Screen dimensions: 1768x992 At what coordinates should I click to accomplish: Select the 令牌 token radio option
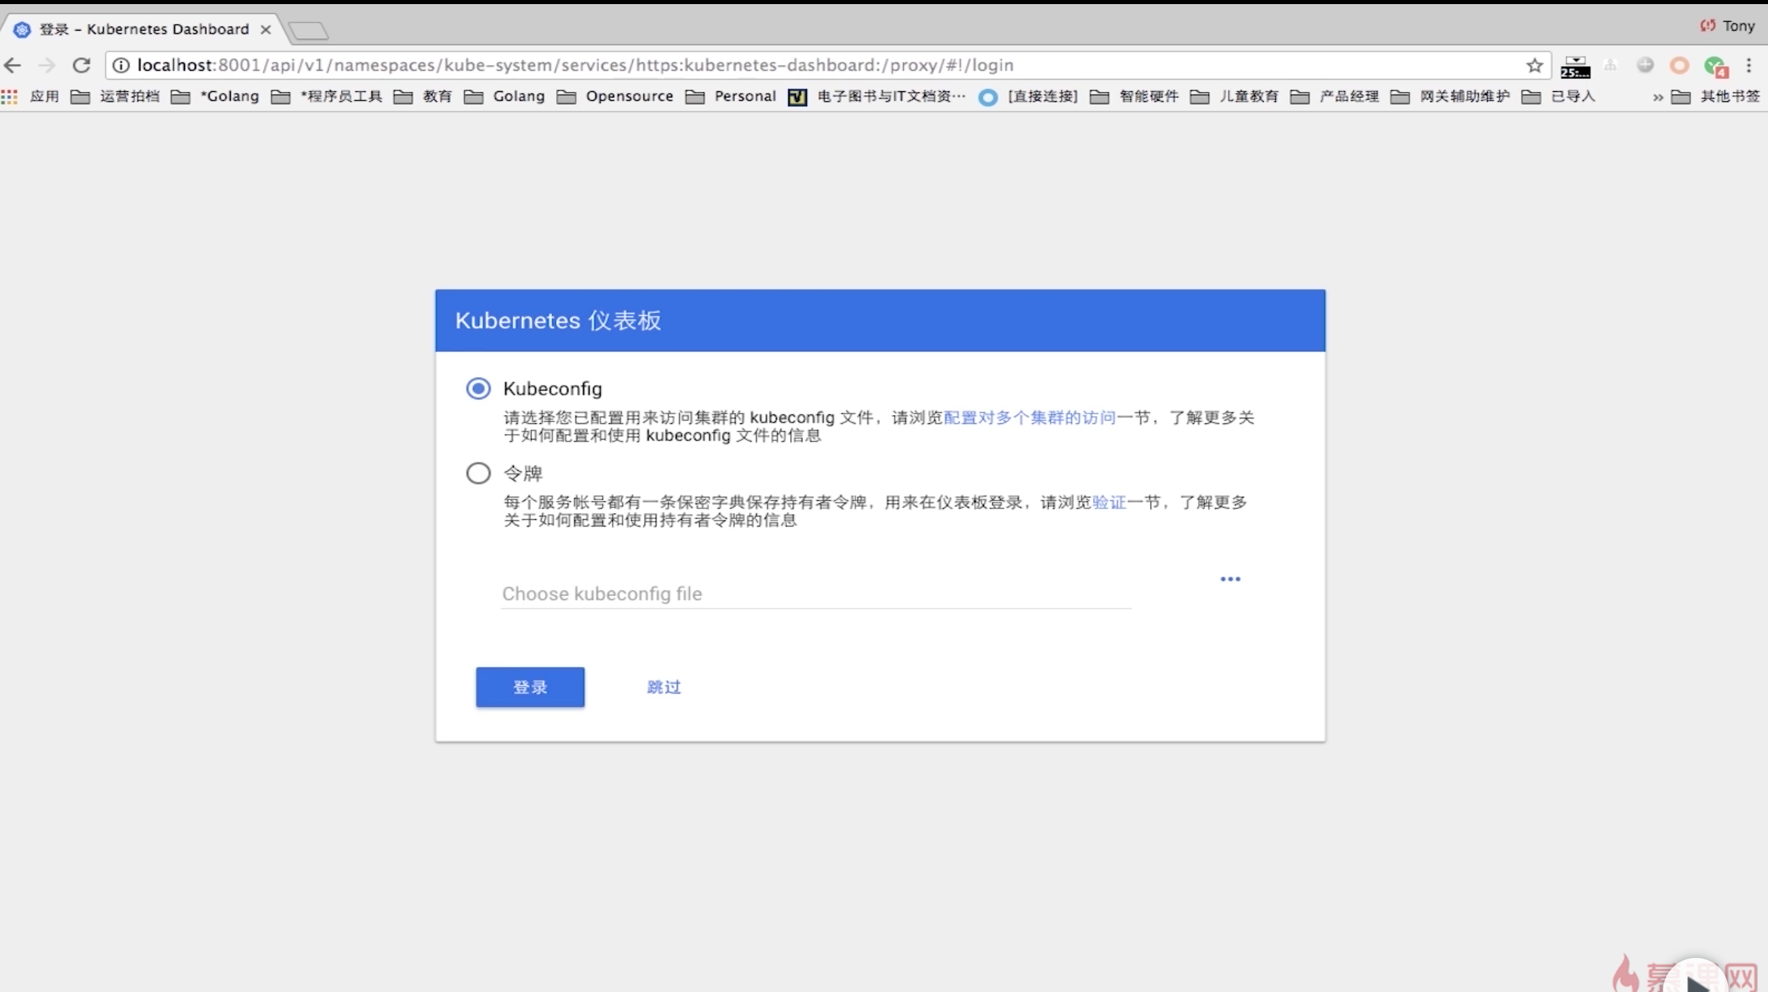pos(478,474)
